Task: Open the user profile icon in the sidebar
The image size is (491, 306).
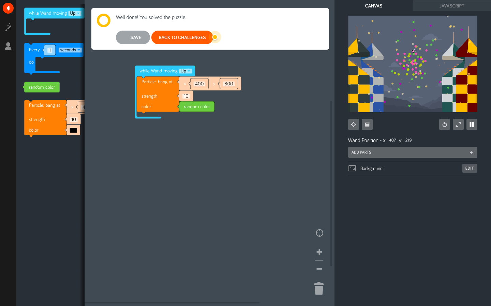Action: pyautogui.click(x=8, y=47)
